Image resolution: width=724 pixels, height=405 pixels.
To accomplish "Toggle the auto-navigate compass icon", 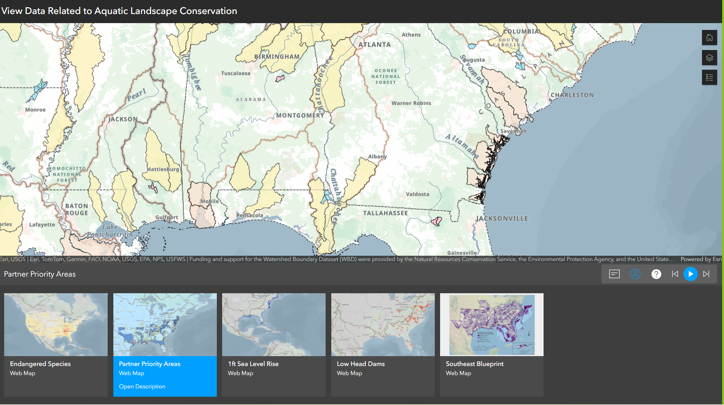I will pos(635,274).
